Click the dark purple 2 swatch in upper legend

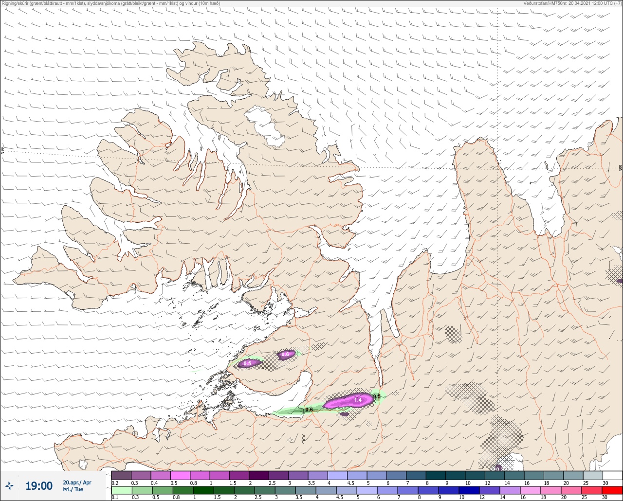(258, 475)
